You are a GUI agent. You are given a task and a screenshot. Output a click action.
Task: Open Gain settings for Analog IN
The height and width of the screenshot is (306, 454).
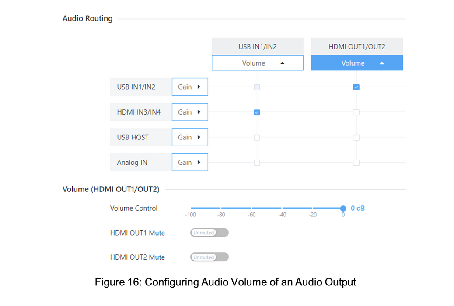[189, 163]
